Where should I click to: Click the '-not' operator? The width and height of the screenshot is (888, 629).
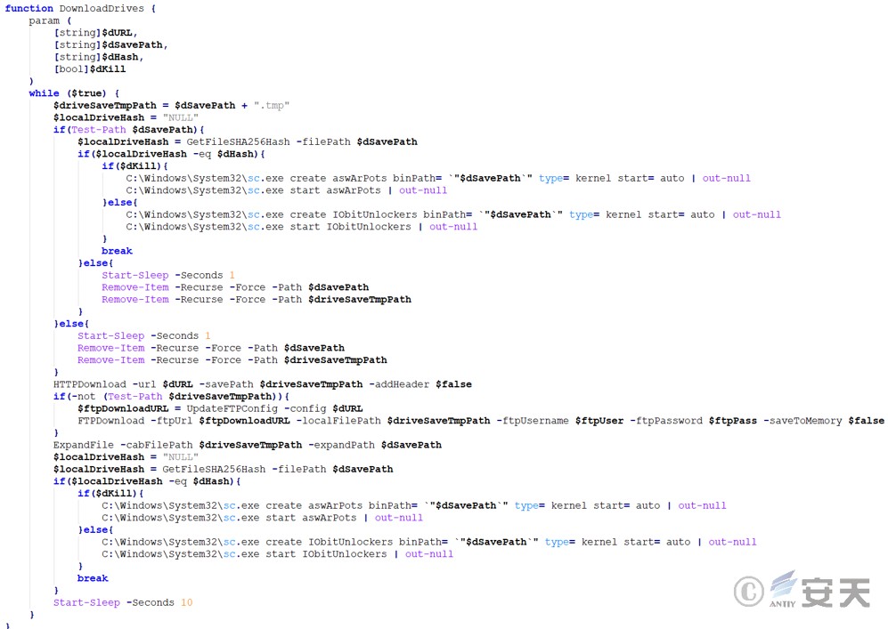[83, 397]
